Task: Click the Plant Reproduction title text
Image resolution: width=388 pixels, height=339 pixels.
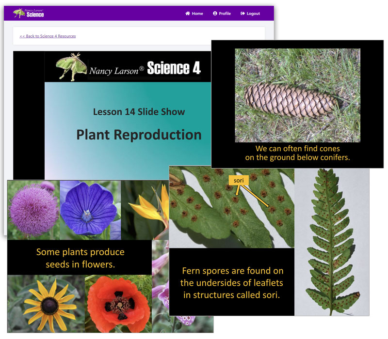Action: pyautogui.click(x=139, y=135)
